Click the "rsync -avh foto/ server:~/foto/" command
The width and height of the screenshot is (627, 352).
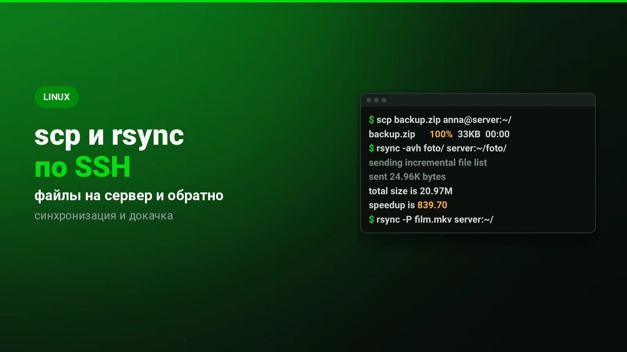441,148
